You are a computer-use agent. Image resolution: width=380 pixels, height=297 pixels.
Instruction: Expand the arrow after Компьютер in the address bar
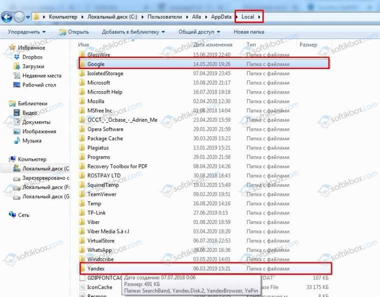[x=82, y=17]
